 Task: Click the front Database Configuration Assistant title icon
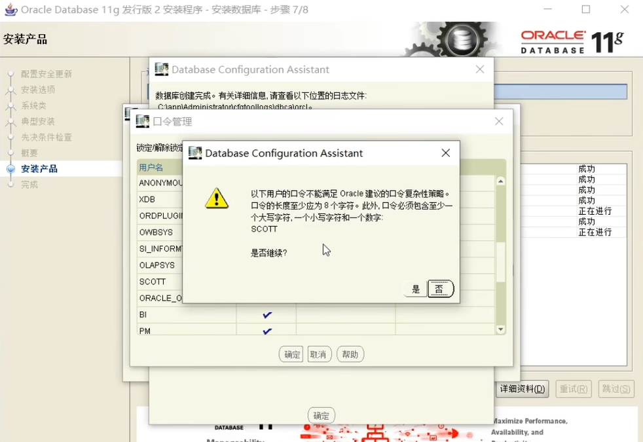[194, 153]
